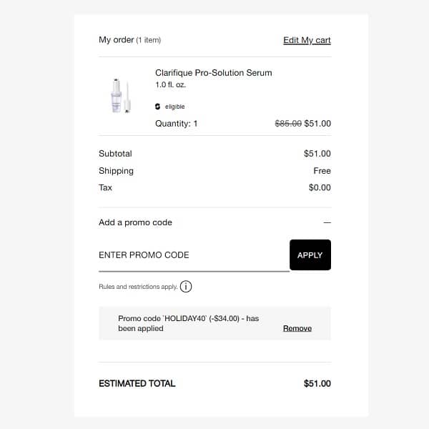Click the Add a promo code heading

click(135, 222)
